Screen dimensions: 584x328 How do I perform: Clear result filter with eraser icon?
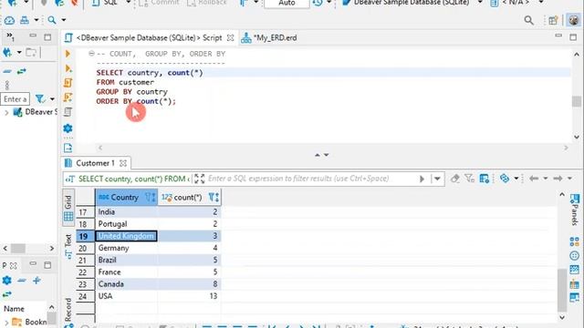coord(454,179)
